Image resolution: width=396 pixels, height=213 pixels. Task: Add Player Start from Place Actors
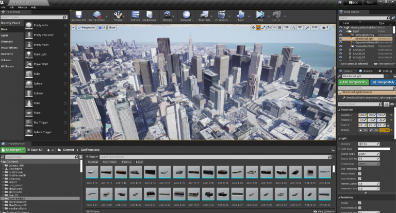pyautogui.click(x=46, y=64)
